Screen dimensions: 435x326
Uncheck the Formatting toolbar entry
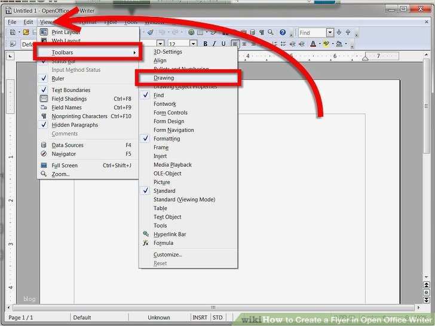pyautogui.click(x=188, y=139)
